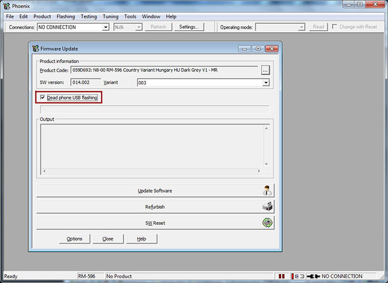The height and width of the screenshot is (283, 388).
Task: Close the Firmware Update window
Action: pos(272,49)
